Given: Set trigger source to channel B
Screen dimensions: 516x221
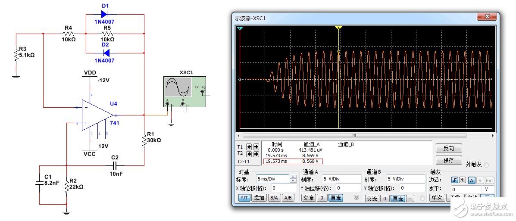Looking at the screenshot, I should point(480,180).
